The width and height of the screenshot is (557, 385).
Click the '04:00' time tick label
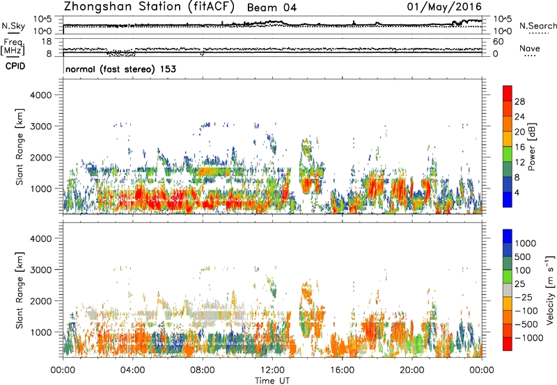point(132,370)
